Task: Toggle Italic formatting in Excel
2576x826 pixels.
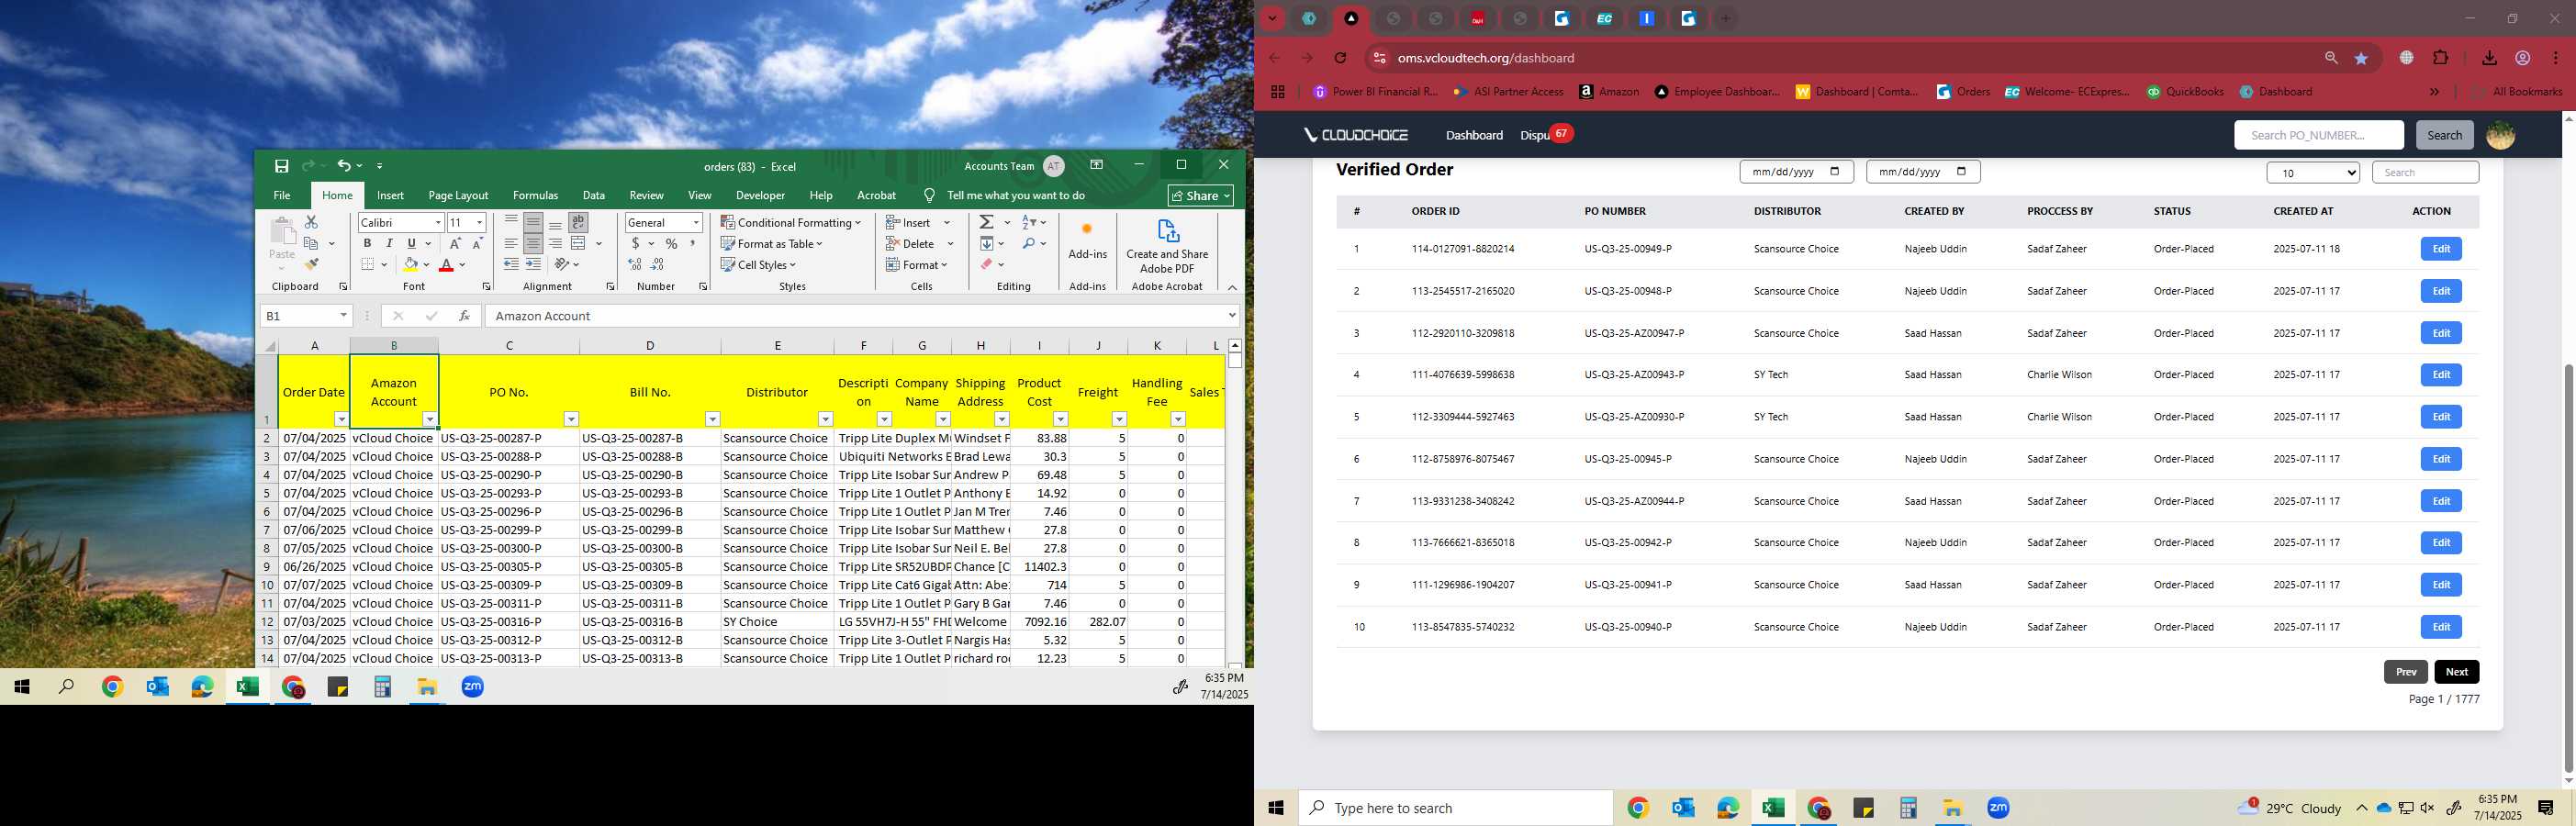Action: coord(389,243)
